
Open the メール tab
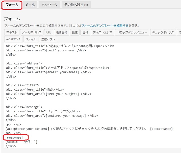pos(30,5)
